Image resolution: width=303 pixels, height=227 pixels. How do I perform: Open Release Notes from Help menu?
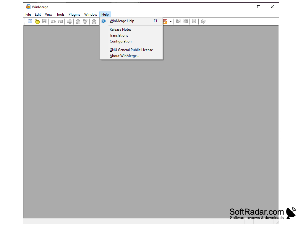pos(131,30)
